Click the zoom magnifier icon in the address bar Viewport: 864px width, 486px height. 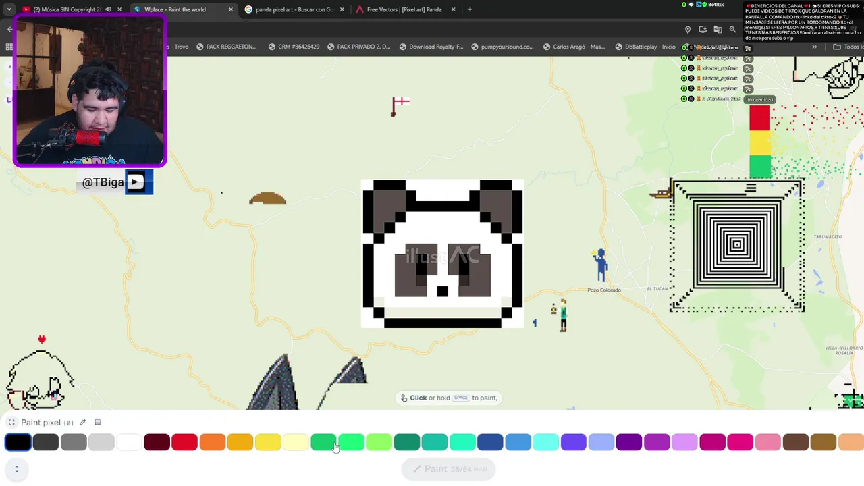coord(732,30)
